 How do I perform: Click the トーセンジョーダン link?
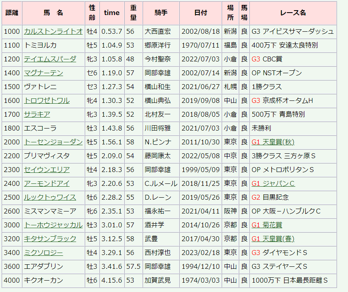53,142
